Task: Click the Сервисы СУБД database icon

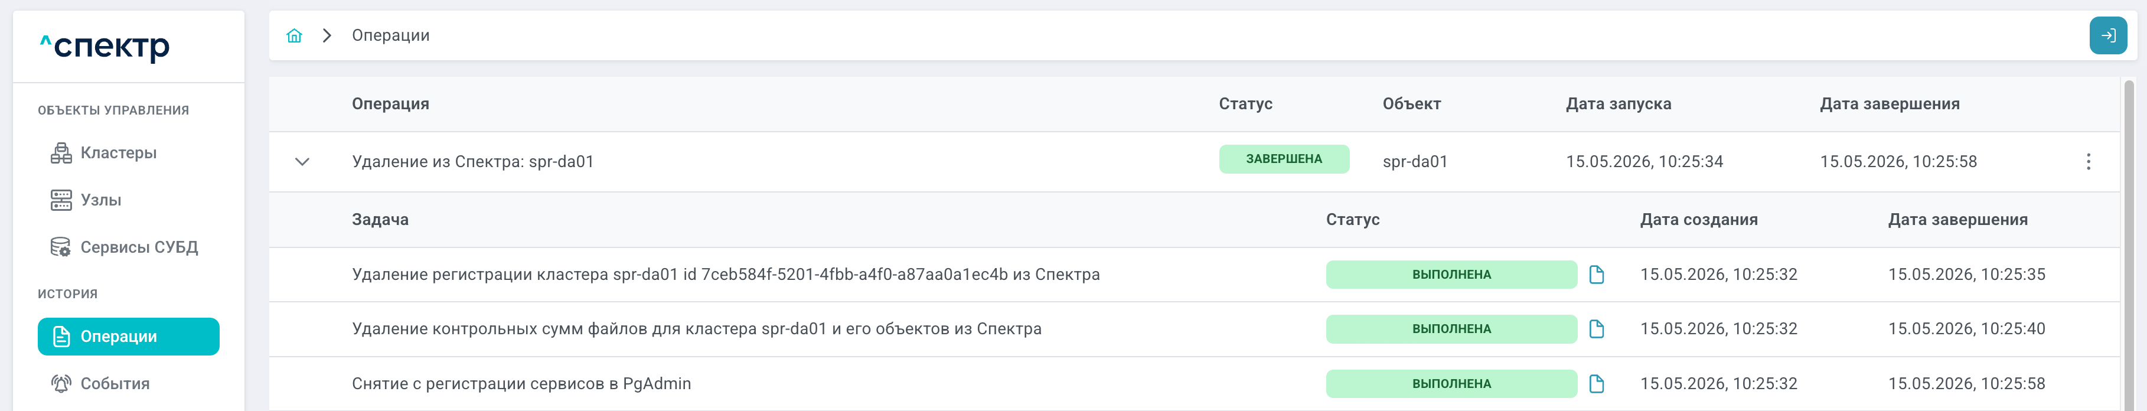Action: tap(61, 247)
